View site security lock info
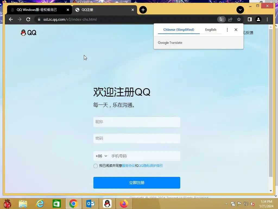The height and width of the screenshot is (209, 278). pos(39,19)
